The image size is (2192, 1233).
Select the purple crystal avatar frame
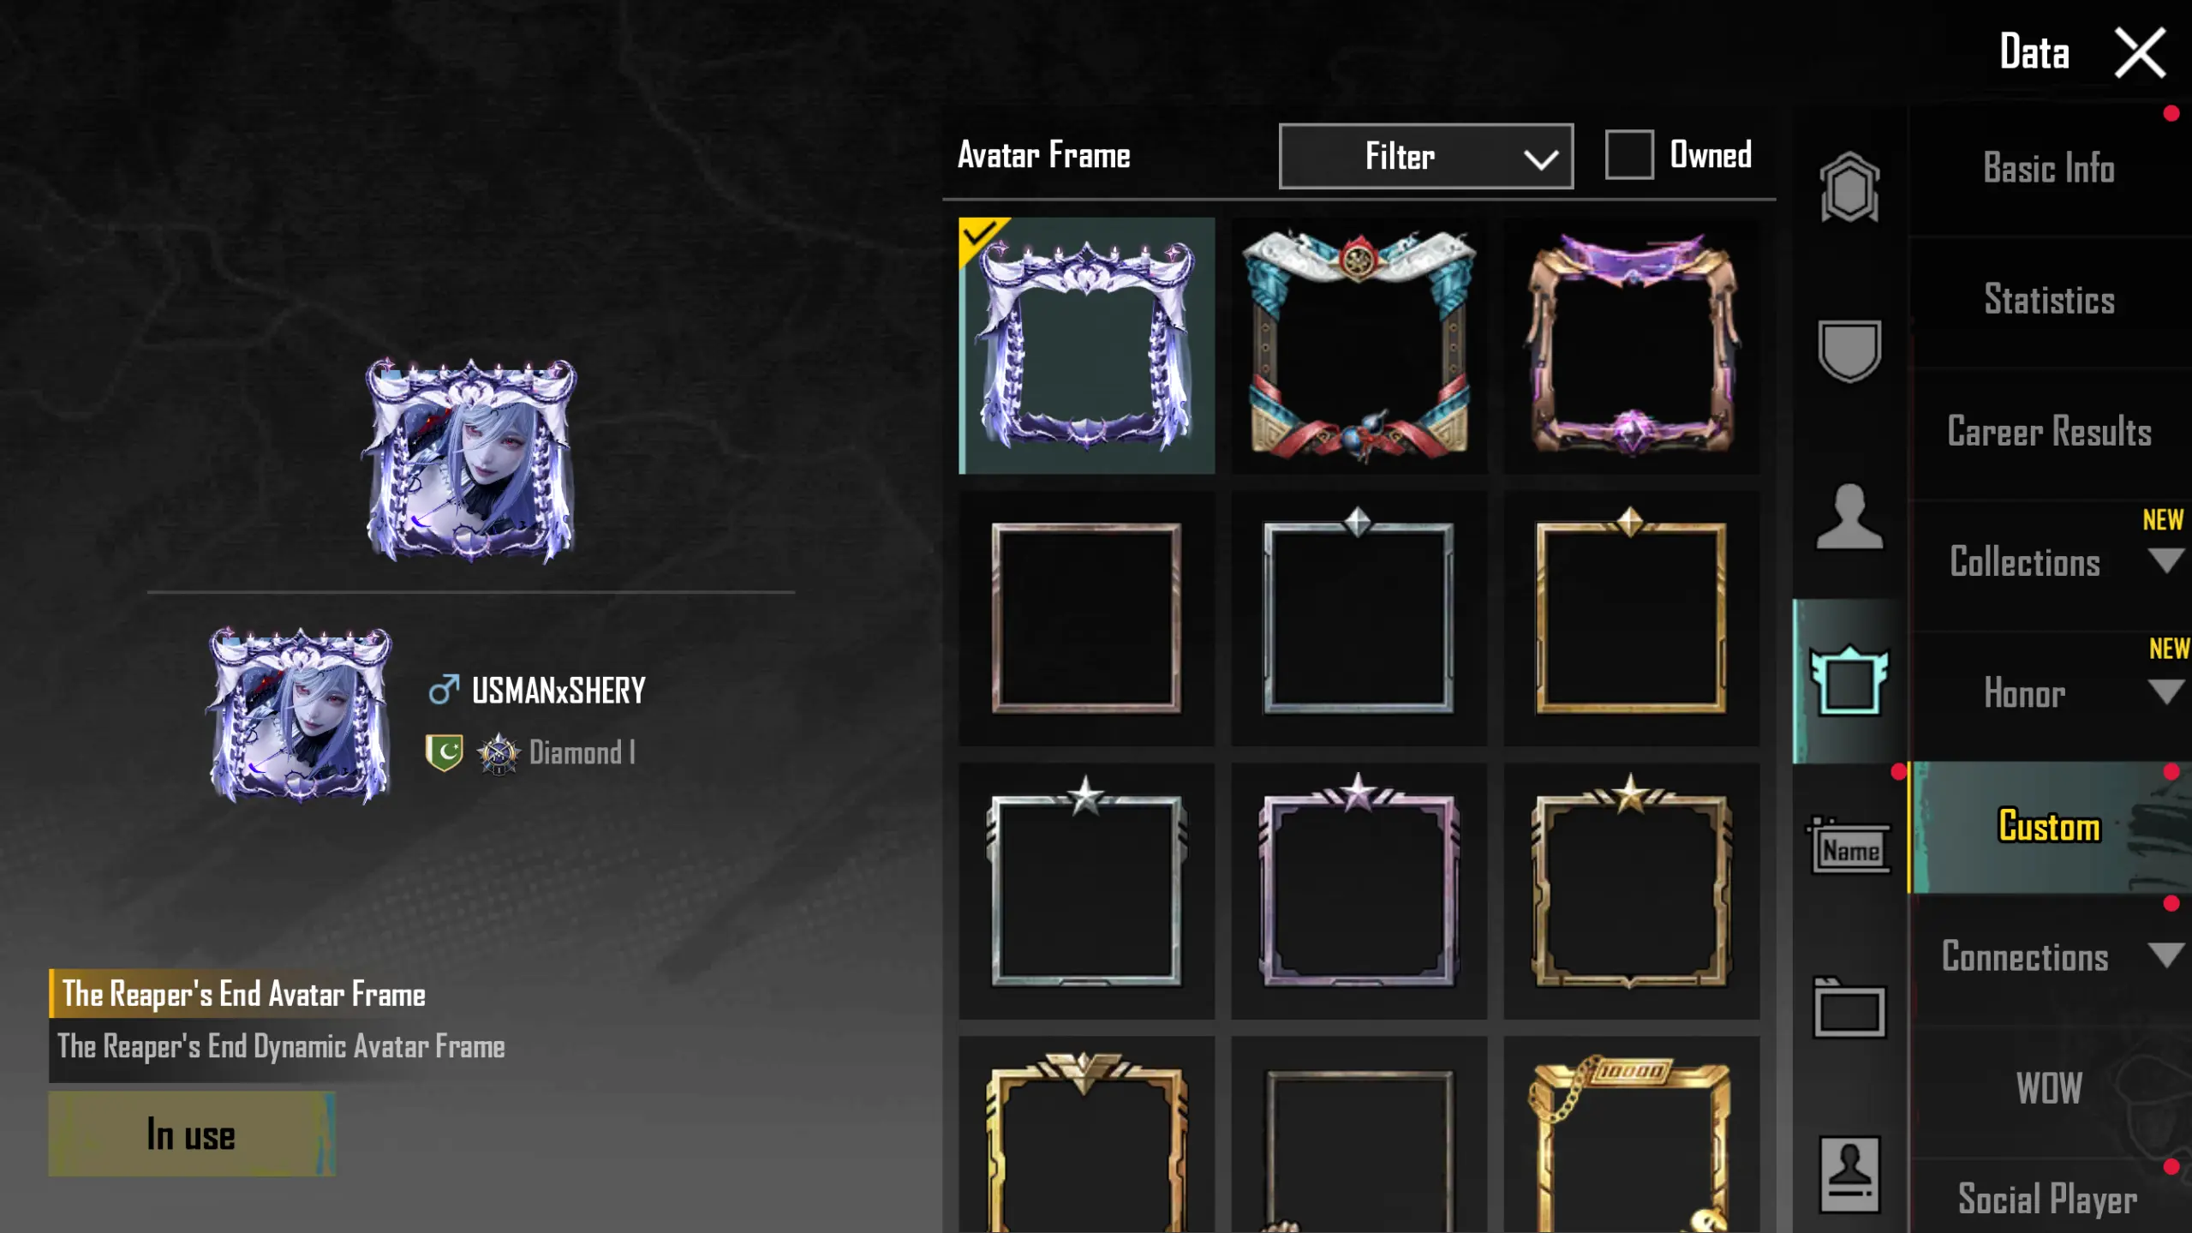pos(1631,345)
